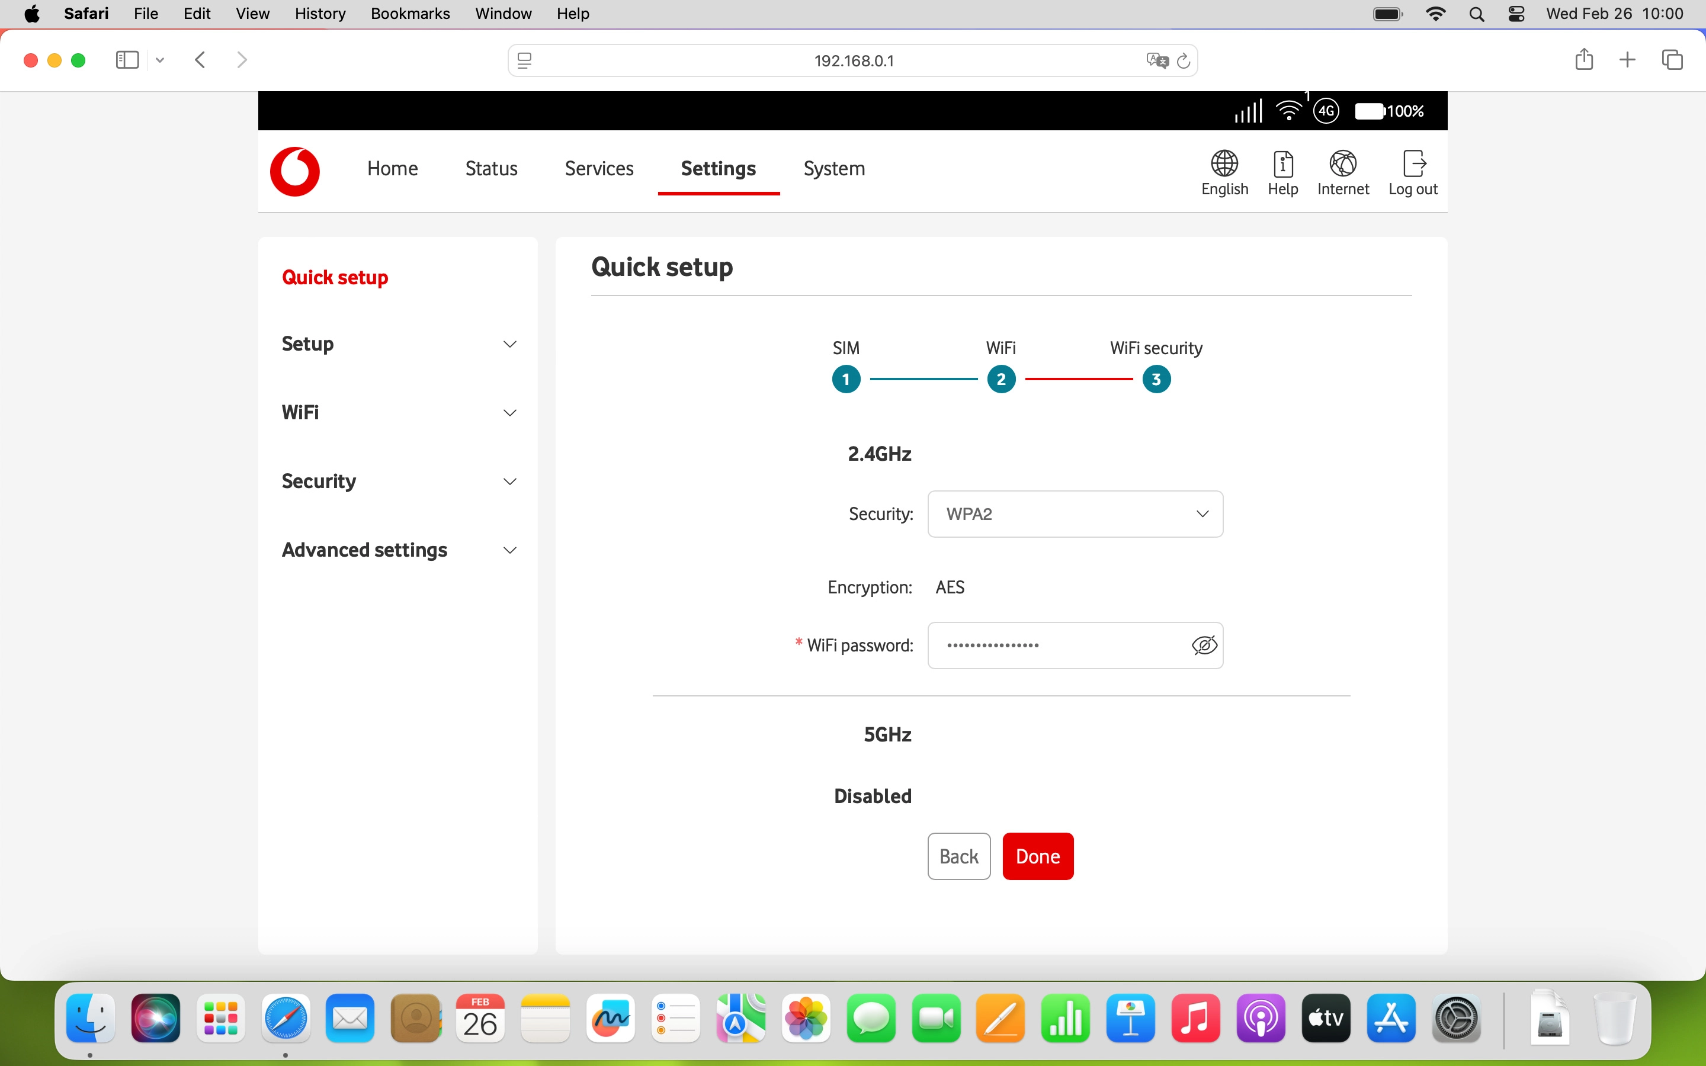The width and height of the screenshot is (1706, 1066).
Task: Reveal the WiFi password
Action: coord(1203,644)
